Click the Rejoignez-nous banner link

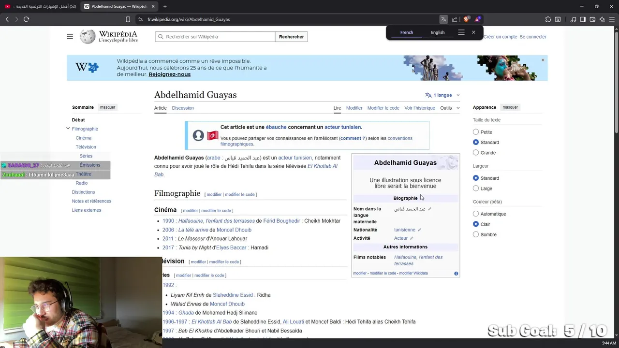(170, 74)
